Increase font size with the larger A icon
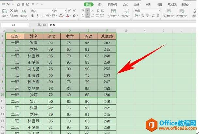The width and height of the screenshot is (199, 134). pos(69,11)
